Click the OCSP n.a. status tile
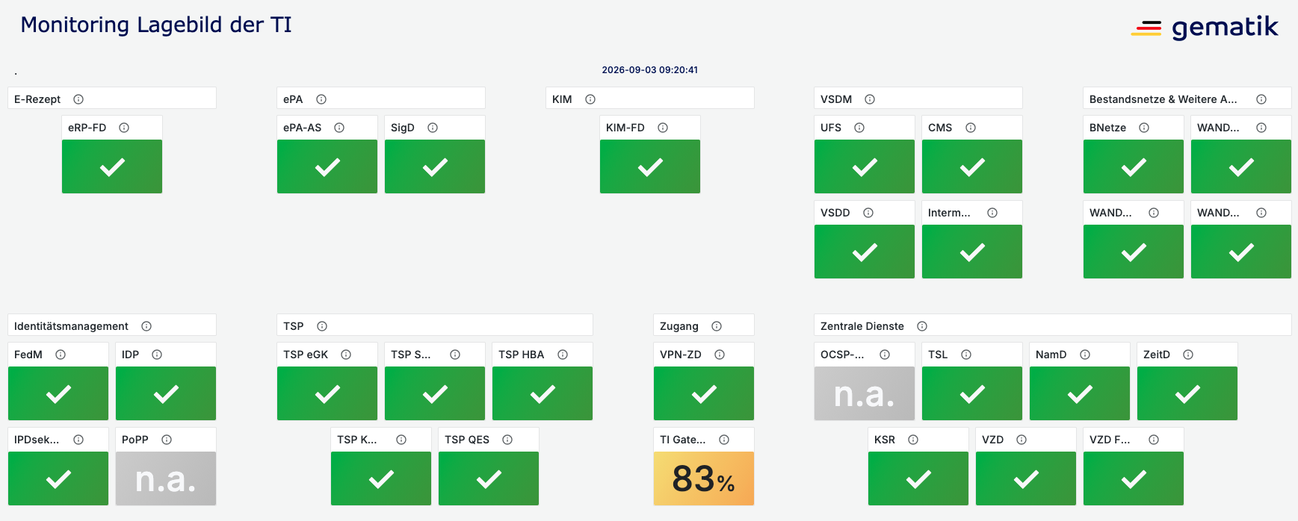 (x=865, y=393)
